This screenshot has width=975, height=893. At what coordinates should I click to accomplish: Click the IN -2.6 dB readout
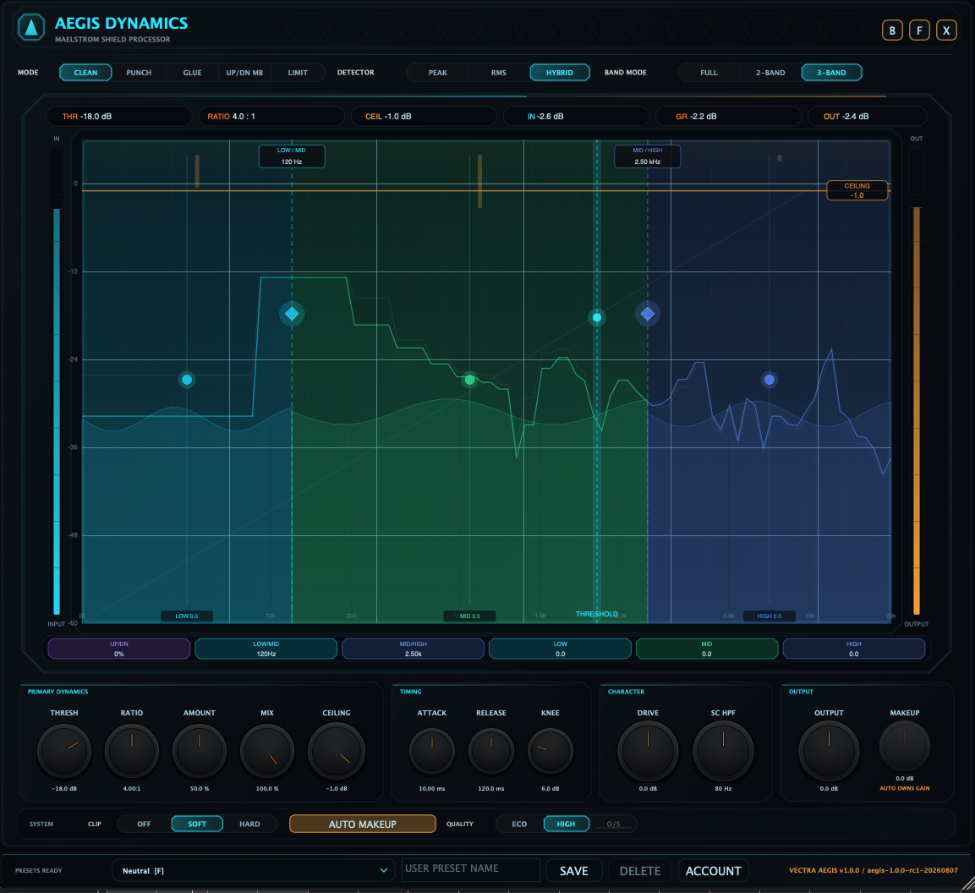(x=576, y=117)
